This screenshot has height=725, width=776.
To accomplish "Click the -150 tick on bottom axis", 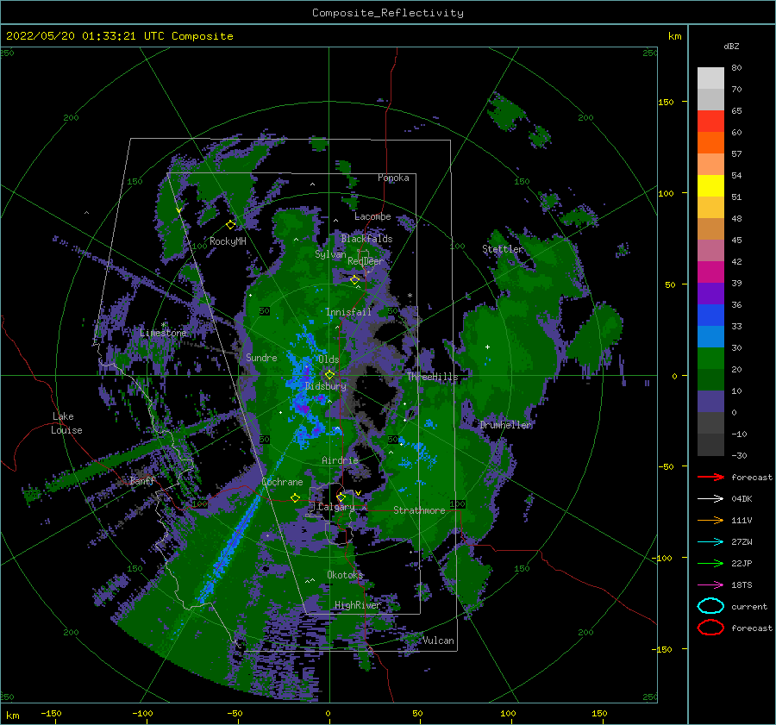I will (x=51, y=713).
